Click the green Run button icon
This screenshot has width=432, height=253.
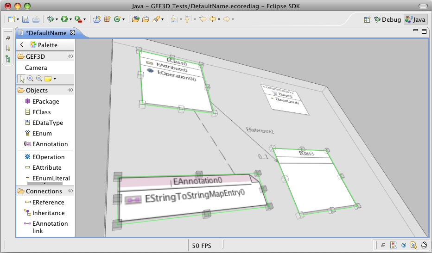point(64,19)
